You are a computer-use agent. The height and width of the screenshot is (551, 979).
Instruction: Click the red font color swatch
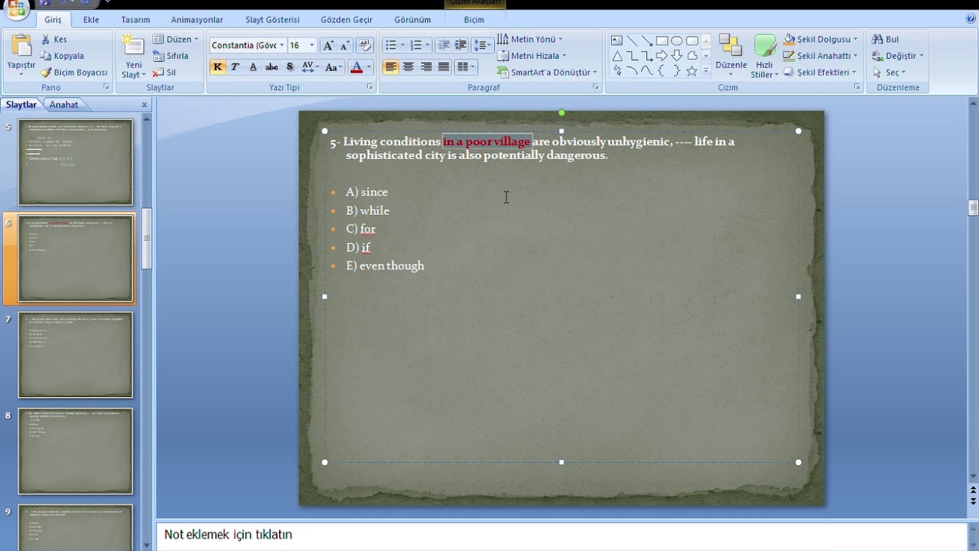[356, 67]
